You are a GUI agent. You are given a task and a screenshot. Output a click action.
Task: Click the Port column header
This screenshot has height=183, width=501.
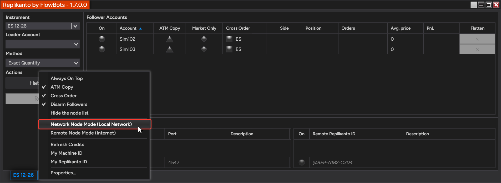[x=196, y=134]
